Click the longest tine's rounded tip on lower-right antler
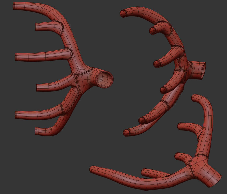This screenshot has width=227, height=194. coord(92,169)
